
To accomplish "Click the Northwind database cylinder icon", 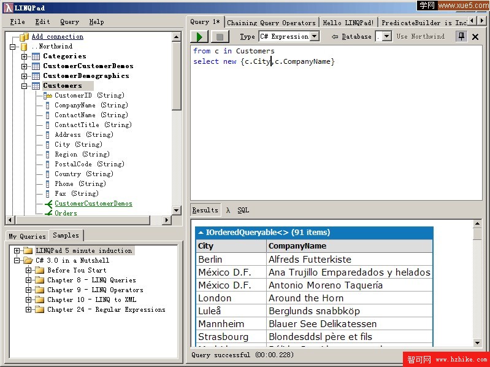I will [24, 47].
